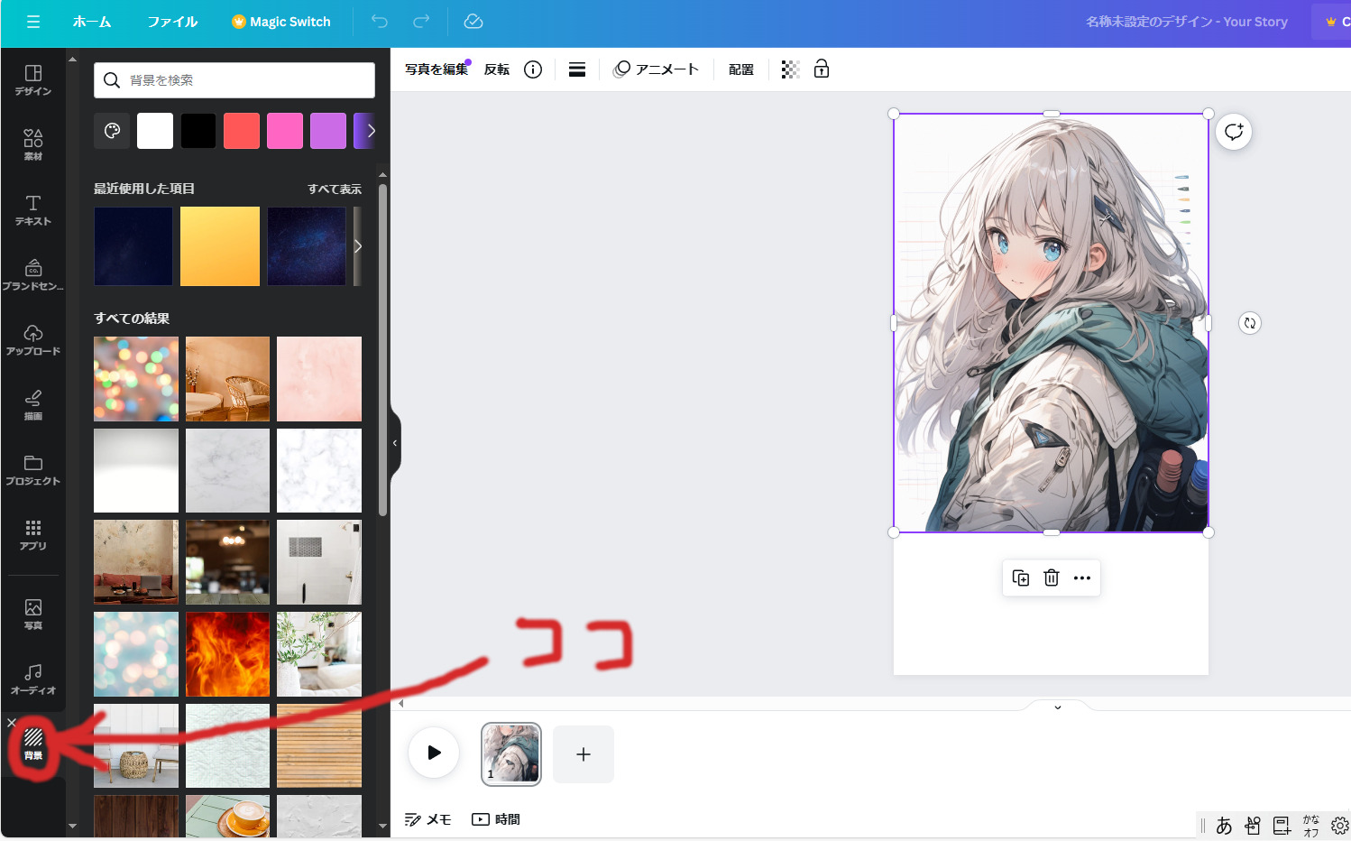Open the IME あ input mode indicator
Image resolution: width=1351 pixels, height=841 pixels.
coord(1224,825)
